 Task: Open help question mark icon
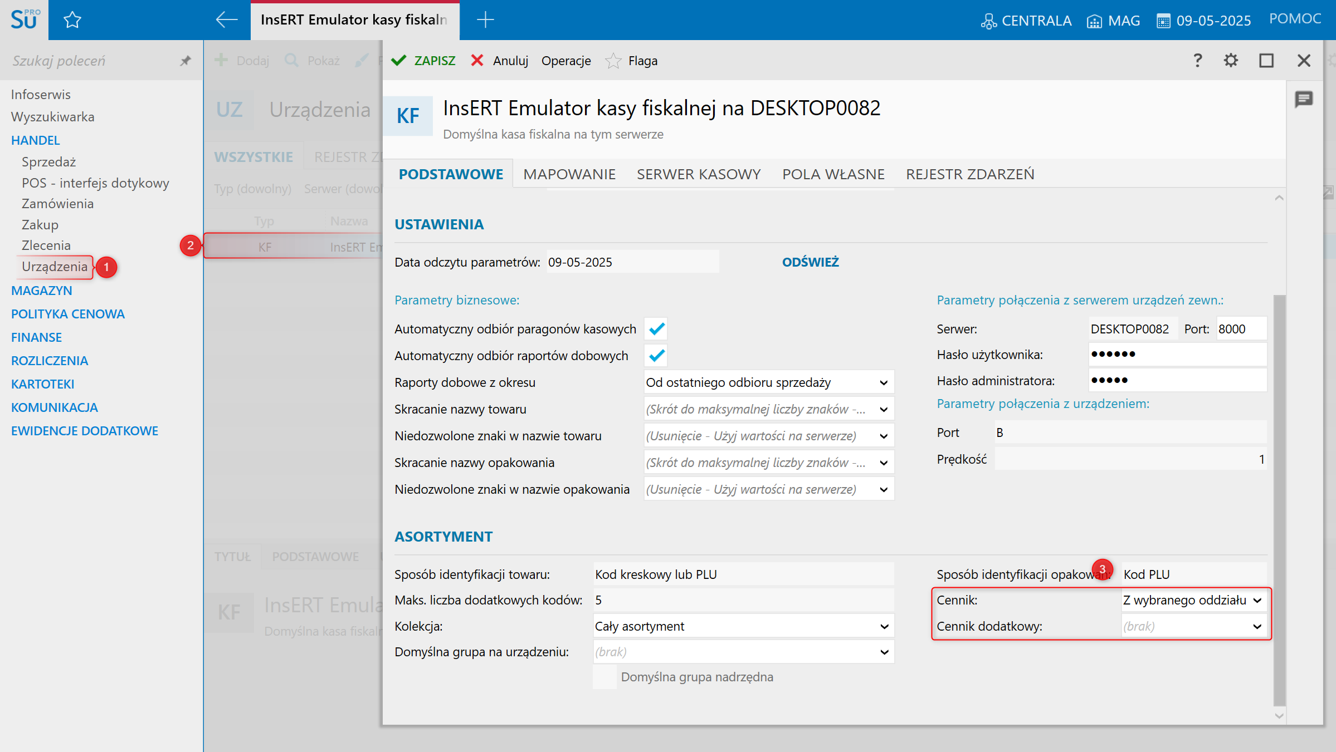point(1198,60)
